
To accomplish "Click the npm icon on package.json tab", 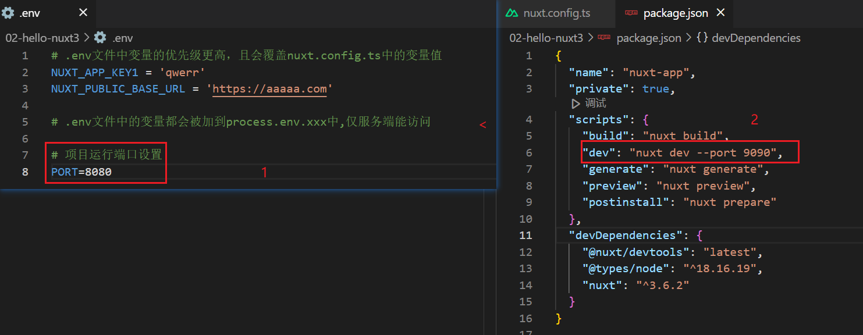I will pyautogui.click(x=631, y=13).
